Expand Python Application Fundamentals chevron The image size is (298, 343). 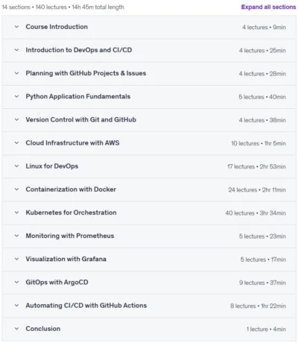(16, 96)
